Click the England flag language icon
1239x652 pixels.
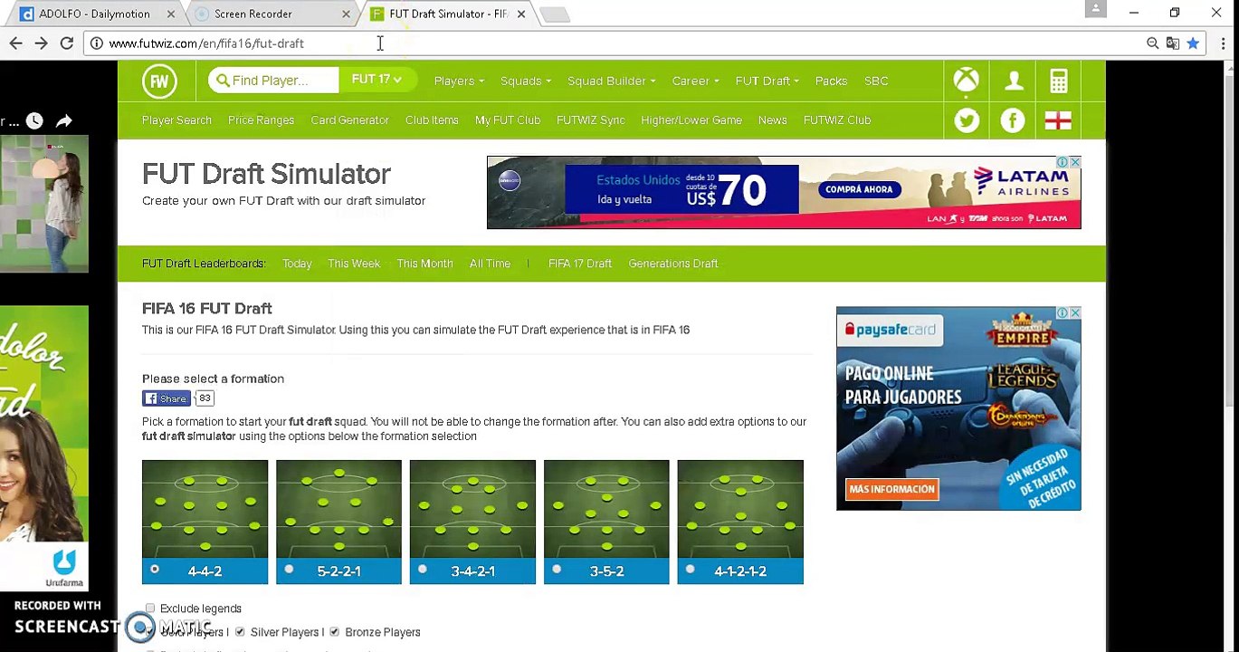(1058, 120)
